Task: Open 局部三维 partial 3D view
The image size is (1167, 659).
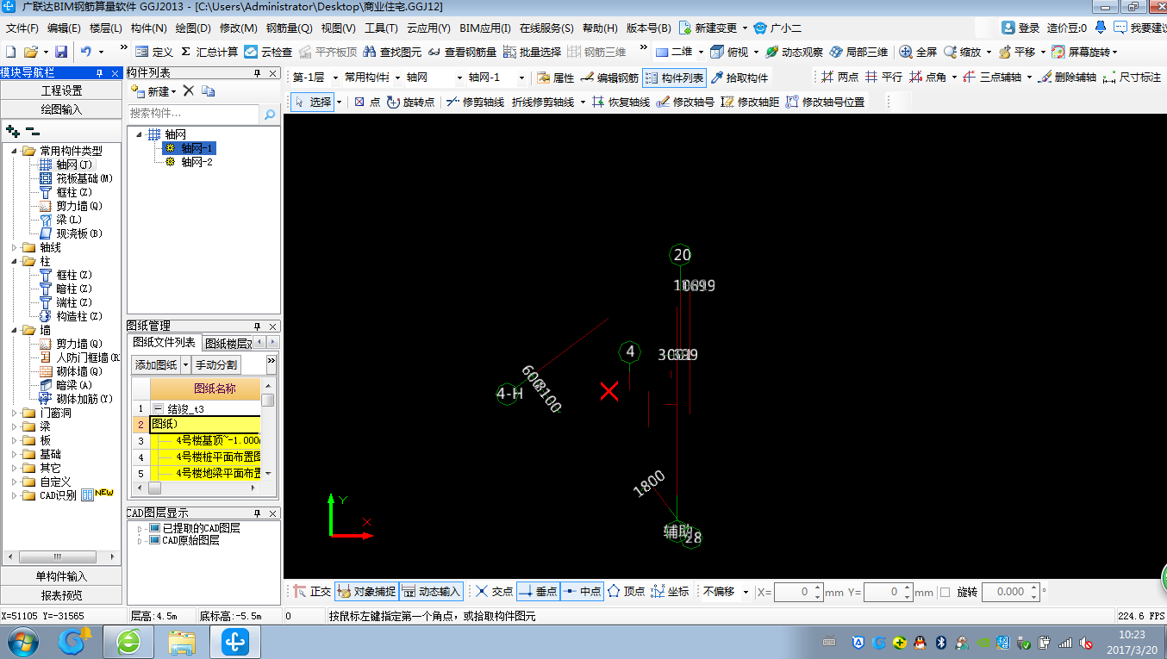Action: coord(858,52)
